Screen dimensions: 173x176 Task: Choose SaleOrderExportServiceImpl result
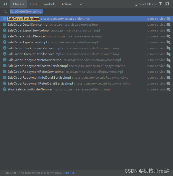(x=86, y=30)
